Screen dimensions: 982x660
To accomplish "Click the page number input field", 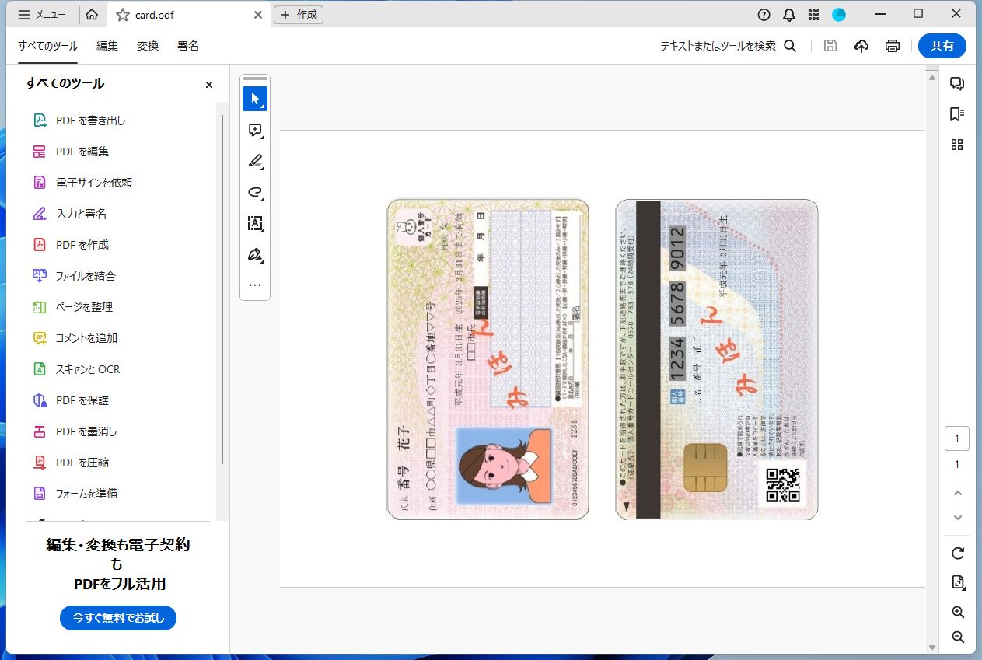I will (x=957, y=438).
